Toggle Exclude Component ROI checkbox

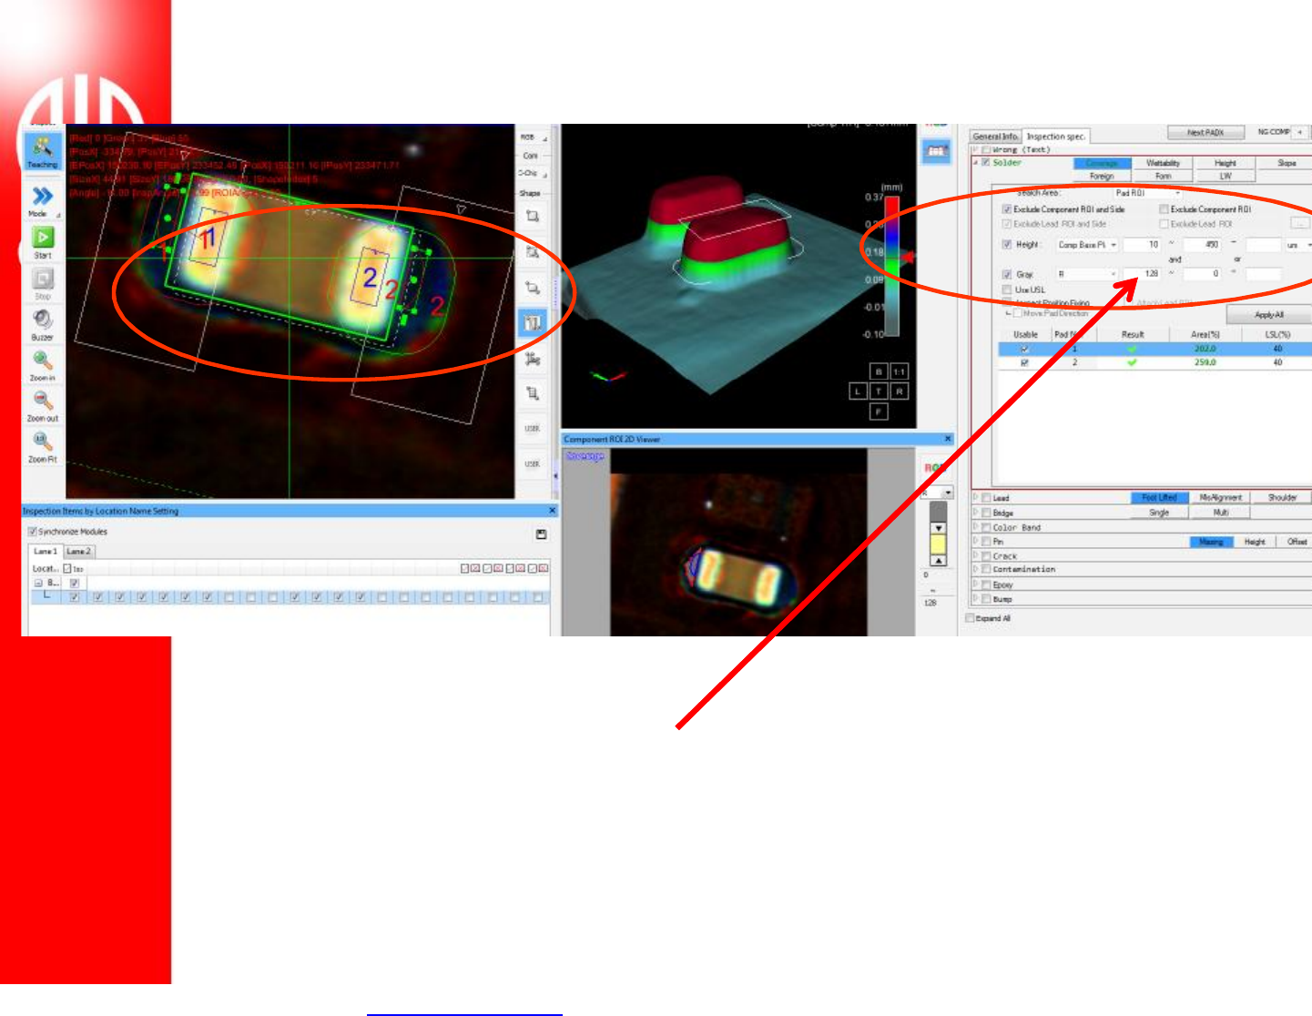pyautogui.click(x=1164, y=209)
